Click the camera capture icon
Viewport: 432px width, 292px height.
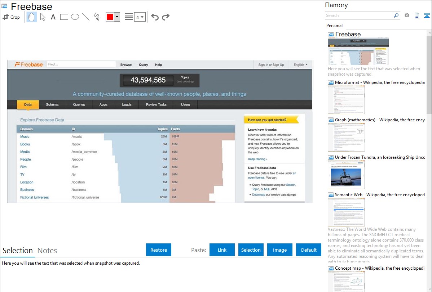click(407, 15)
